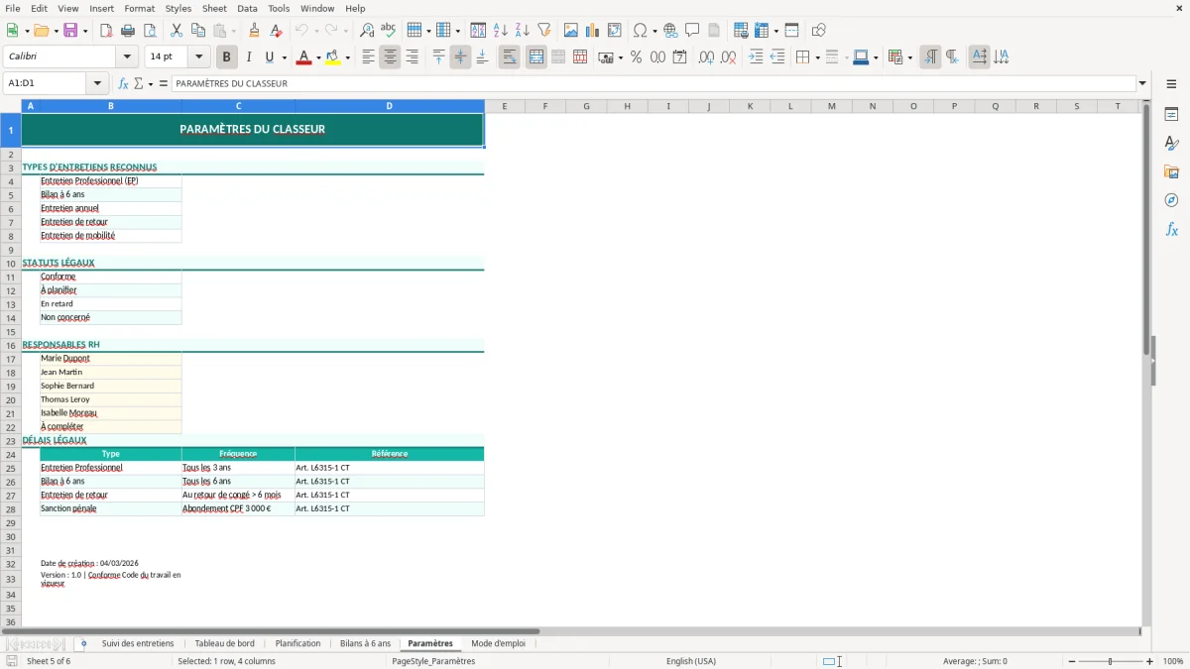1190x669 pixels.
Task: Open the 14 pt font size dropdown
Action: 198,57
